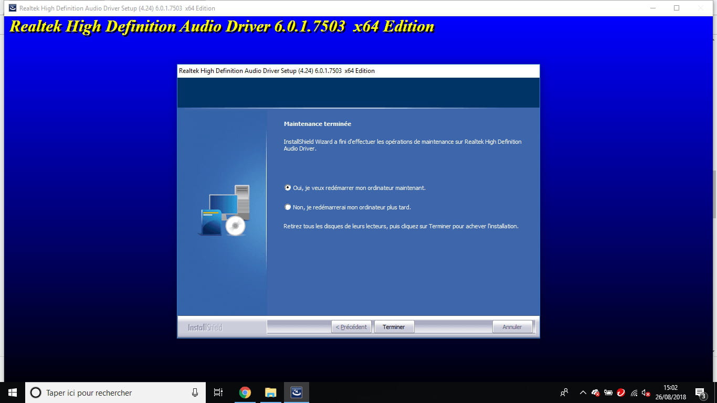717x403 pixels.
Task: Click the Précédent button
Action: [x=352, y=327]
